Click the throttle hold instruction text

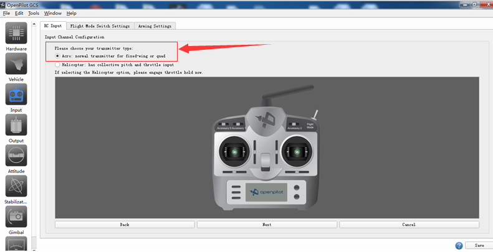128,72
